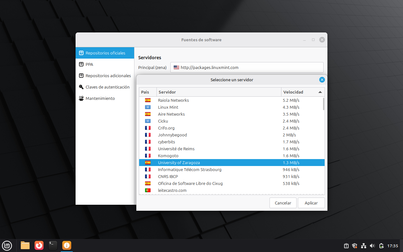Sort servers by the Servidor column header
This screenshot has height=252, width=403.
tap(219, 92)
